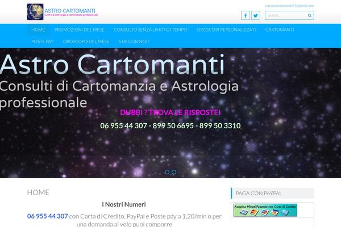
Task: Click inside the Search text field
Action: tap(284, 15)
